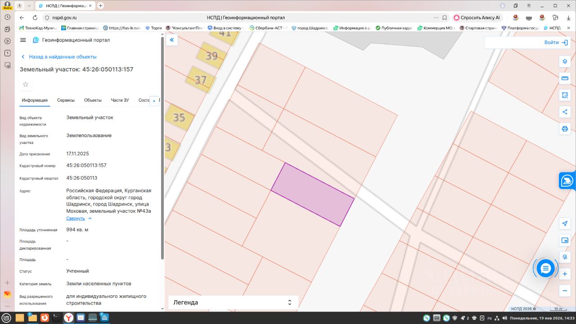Open the new tab plus button
This screenshot has width=576, height=324.
pos(100,5)
